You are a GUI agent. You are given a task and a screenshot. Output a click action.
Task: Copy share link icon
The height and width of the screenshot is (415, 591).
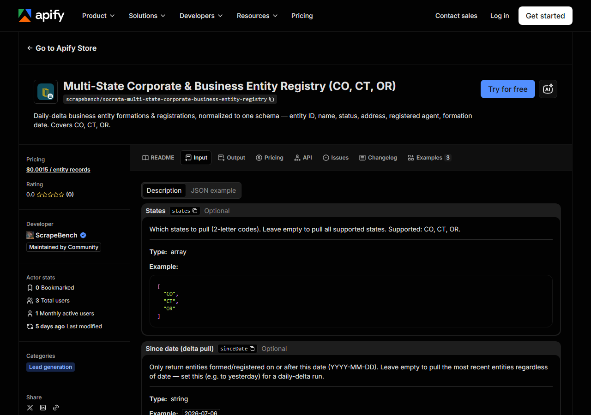[56, 408]
